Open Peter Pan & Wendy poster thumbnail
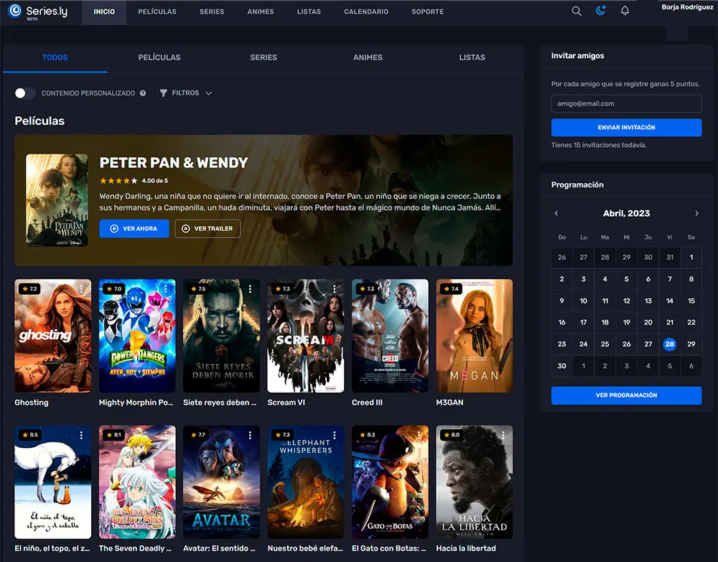This screenshot has height=562, width=718. click(57, 200)
